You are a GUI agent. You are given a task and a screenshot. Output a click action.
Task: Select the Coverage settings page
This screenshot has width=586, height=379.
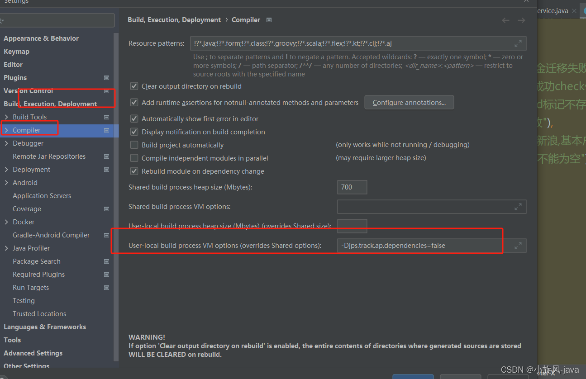(27, 209)
